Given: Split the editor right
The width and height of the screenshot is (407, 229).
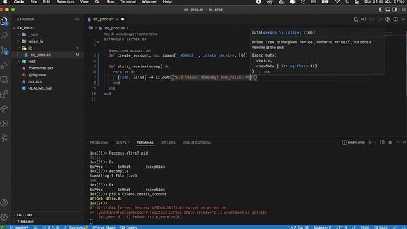Looking at the screenshot, I should [x=396, y=19].
